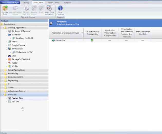Click the Orca application icon
This screenshot has width=162, height=134.
pyautogui.click(x=9, y=56)
